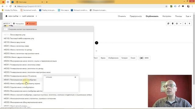195x109 pixels.
Task: Open the browser profile avatar
Action: [188, 6]
